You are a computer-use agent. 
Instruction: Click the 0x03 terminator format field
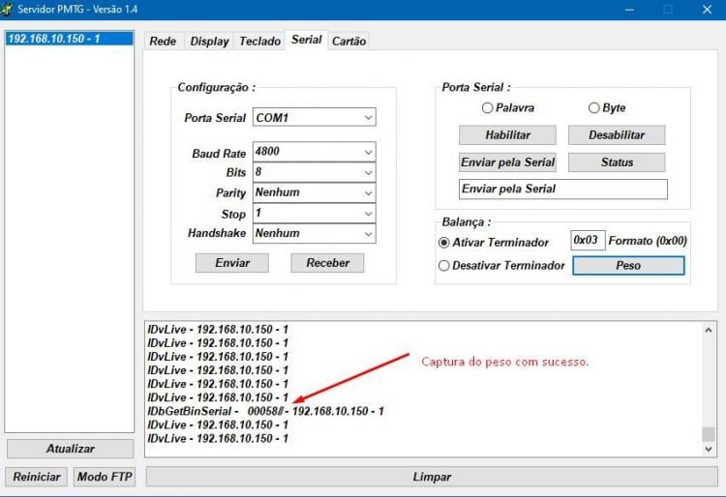pos(588,240)
